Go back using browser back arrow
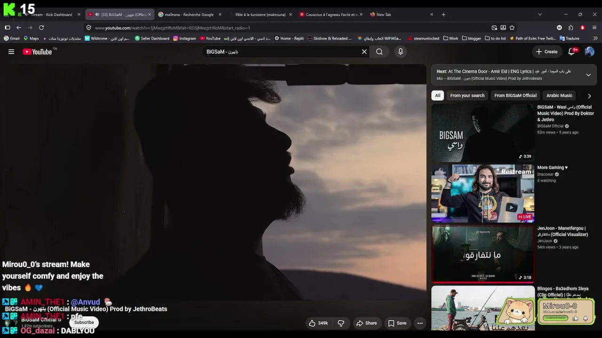Viewport: 602px width, 338px height. tap(19, 28)
